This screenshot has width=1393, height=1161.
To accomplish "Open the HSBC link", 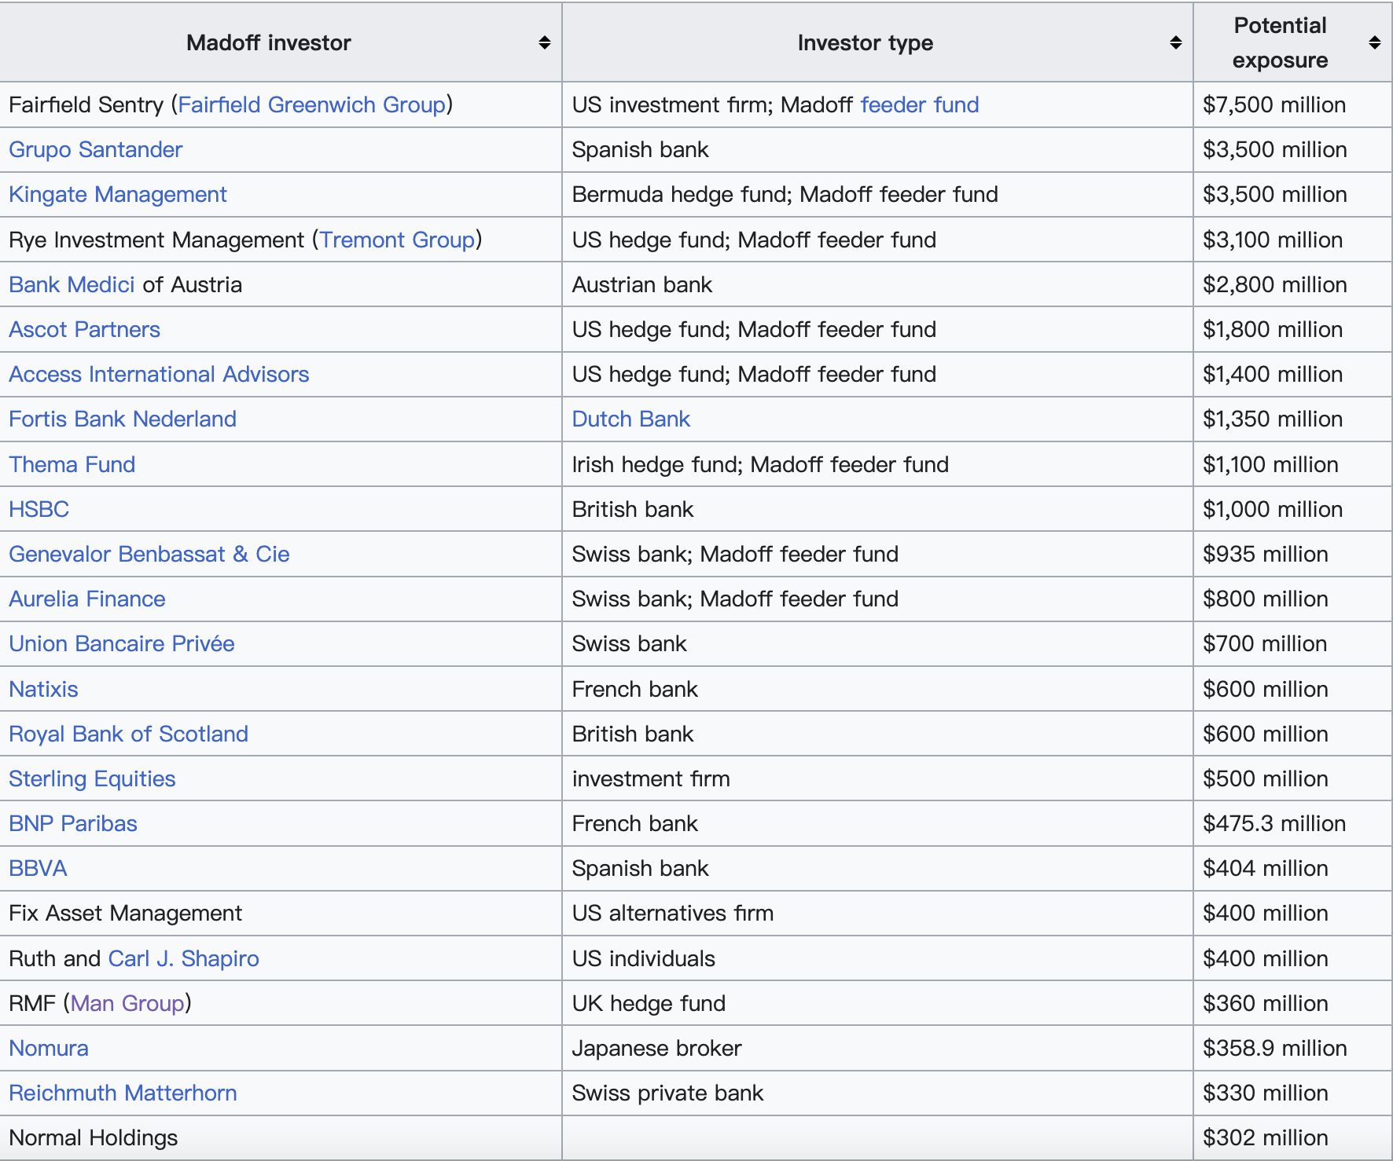I will coord(39,509).
